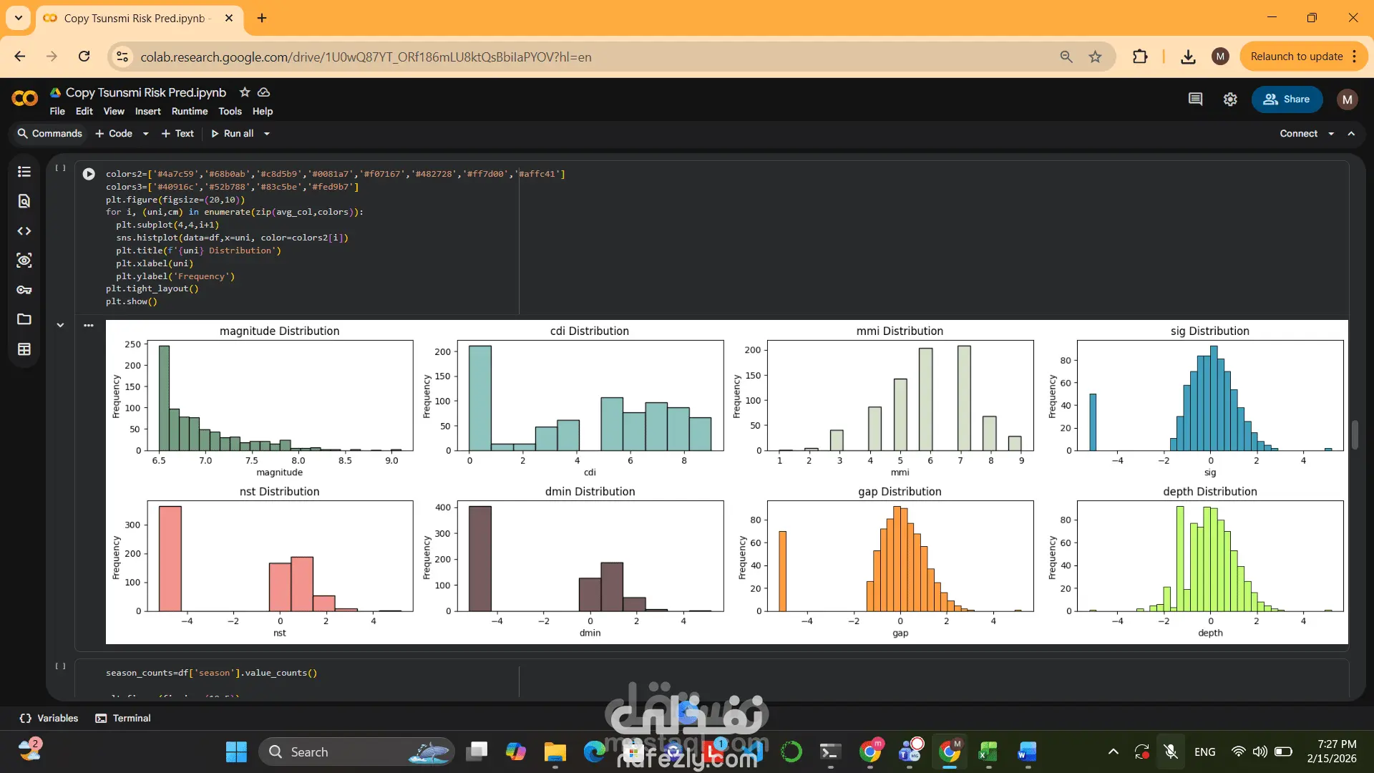The height and width of the screenshot is (773, 1374).
Task: Open the browser tab search dropdown
Action: tap(19, 18)
